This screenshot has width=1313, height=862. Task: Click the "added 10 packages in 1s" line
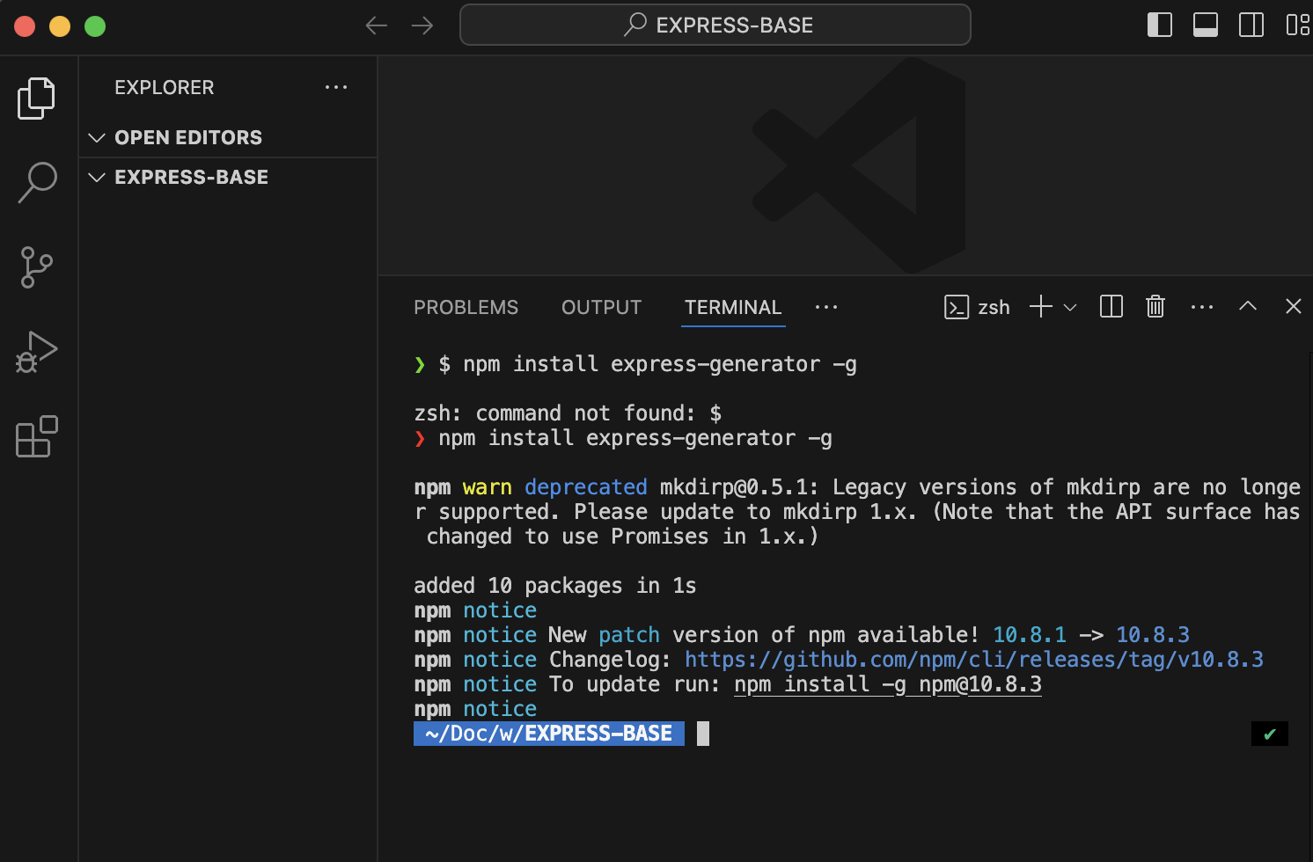(555, 586)
